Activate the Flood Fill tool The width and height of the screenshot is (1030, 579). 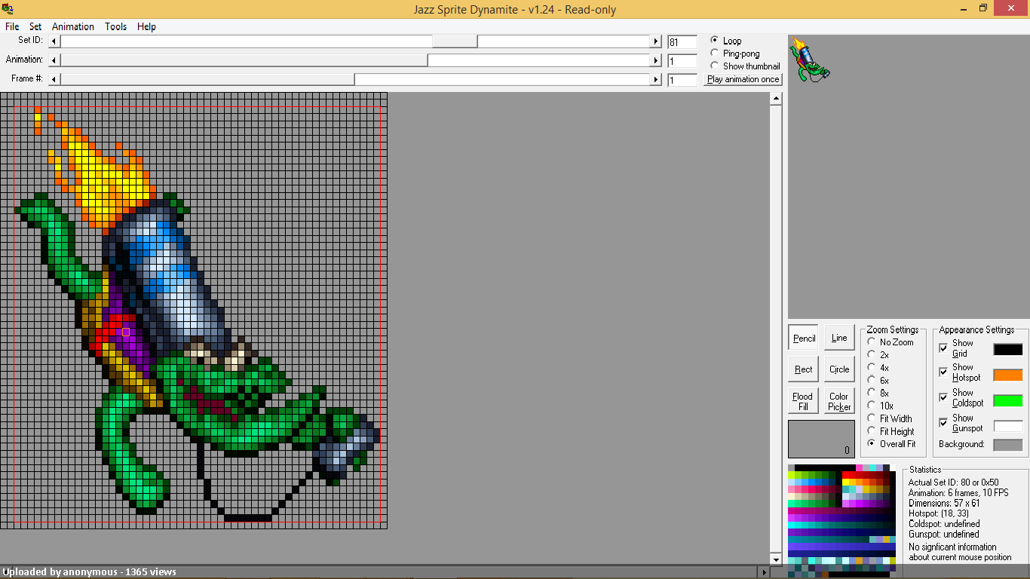click(804, 401)
